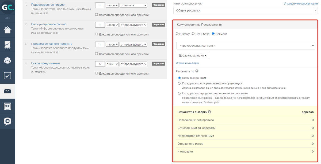Open от предыдущего dropdown for Информационное письмо
This screenshot has height=164, width=321.
coord(133,25)
